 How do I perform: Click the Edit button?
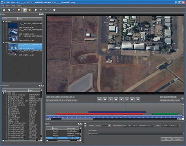[166, 139]
